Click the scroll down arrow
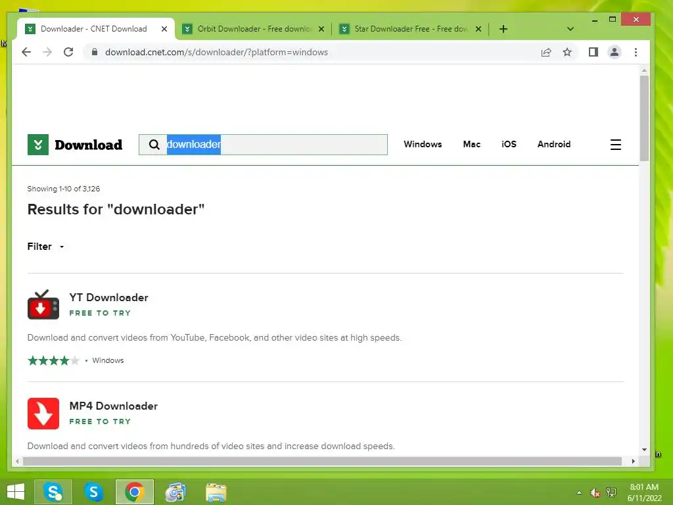This screenshot has width=673, height=505. [x=644, y=450]
